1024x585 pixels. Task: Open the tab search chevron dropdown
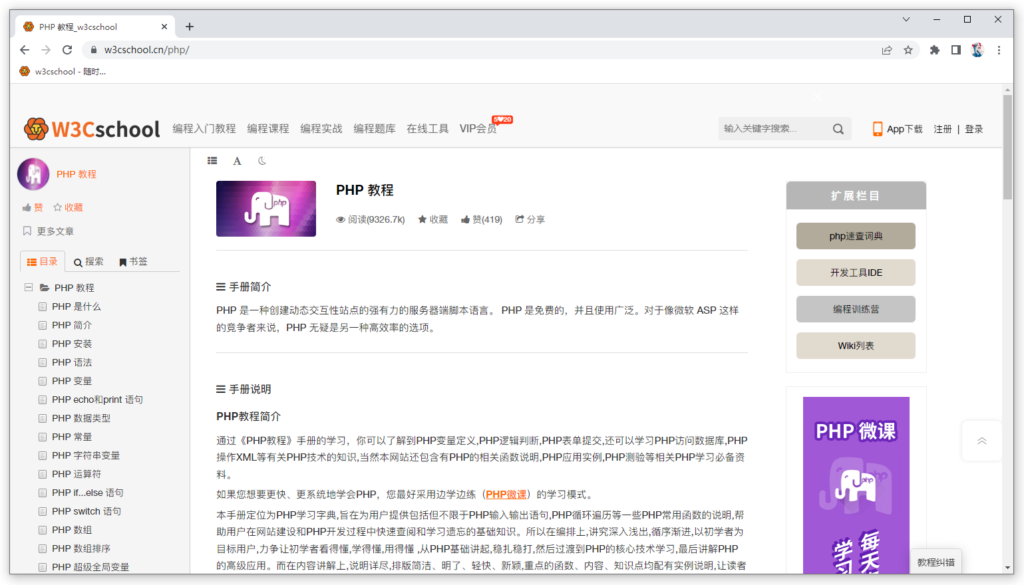tap(906, 19)
